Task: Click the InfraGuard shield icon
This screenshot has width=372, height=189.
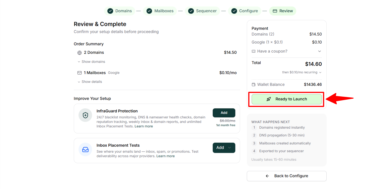Action: [x=85, y=115]
